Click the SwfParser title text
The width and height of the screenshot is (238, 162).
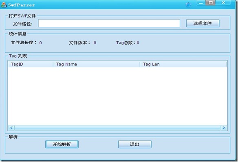pos(22,5)
